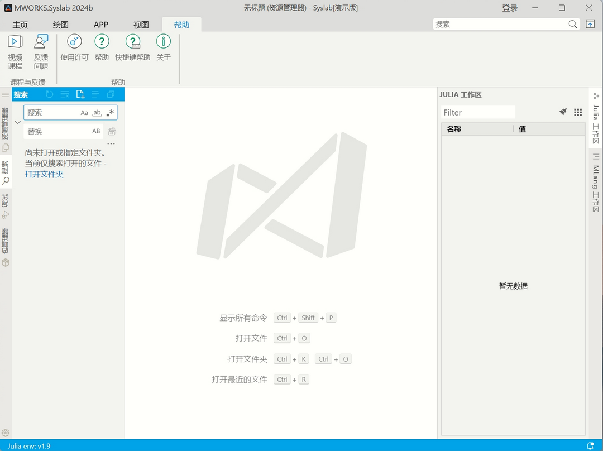The width and height of the screenshot is (603, 451).
Task: Collapse the replace field chevron
Action: pyautogui.click(x=18, y=122)
